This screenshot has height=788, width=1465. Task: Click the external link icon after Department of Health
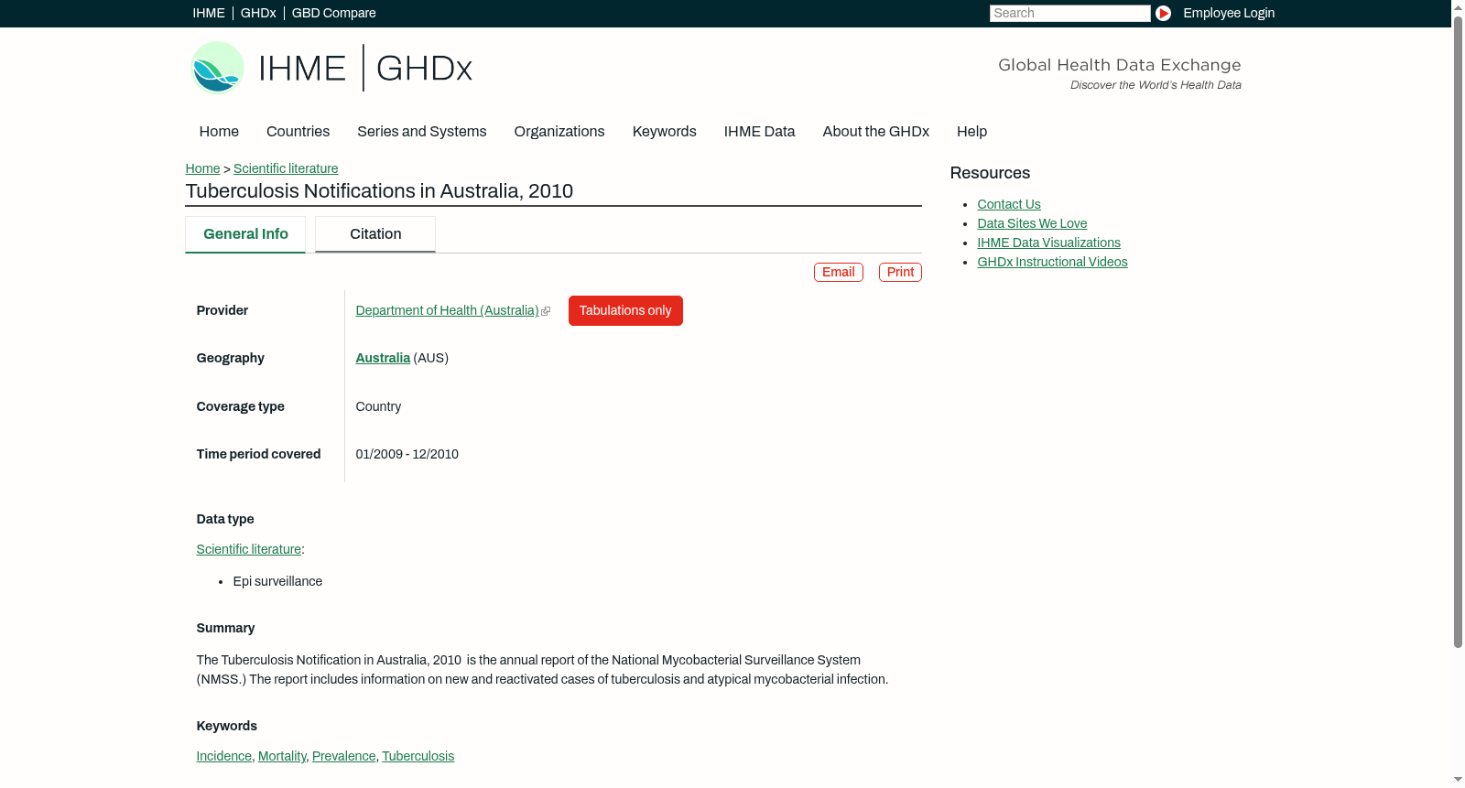(546, 311)
